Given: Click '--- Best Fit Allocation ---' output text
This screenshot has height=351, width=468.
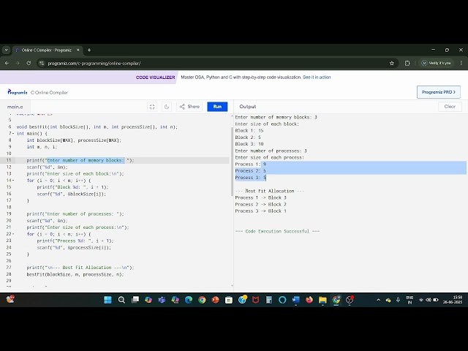Looking at the screenshot, I should click(x=270, y=191).
